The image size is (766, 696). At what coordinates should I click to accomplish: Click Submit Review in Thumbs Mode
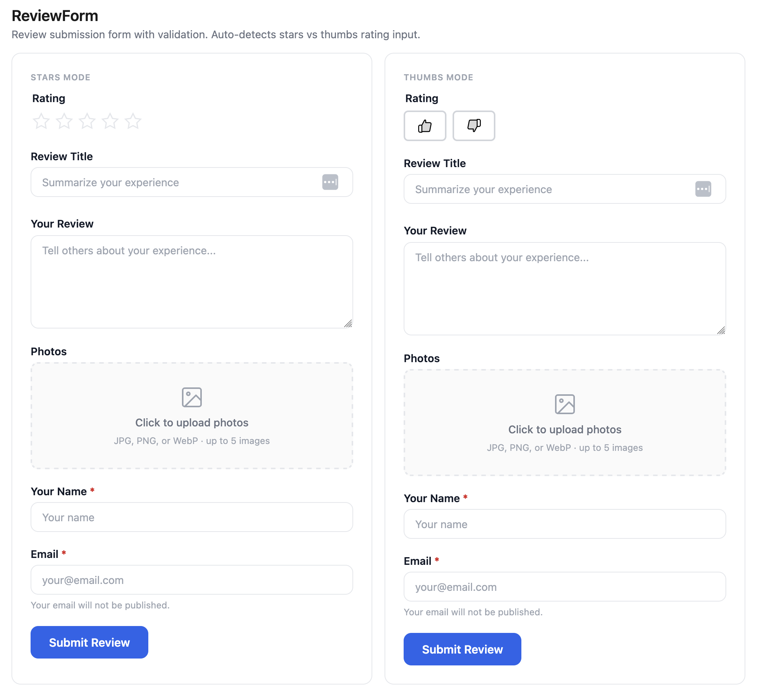(462, 649)
